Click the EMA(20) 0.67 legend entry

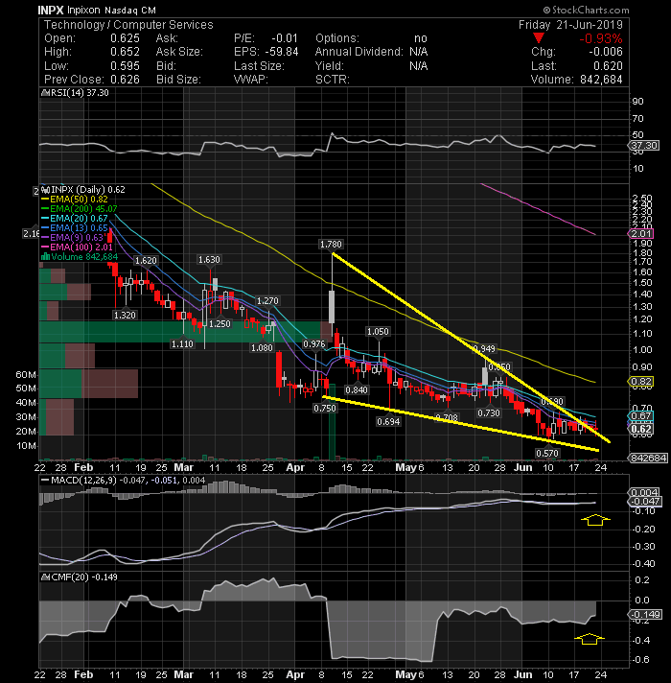(x=75, y=218)
